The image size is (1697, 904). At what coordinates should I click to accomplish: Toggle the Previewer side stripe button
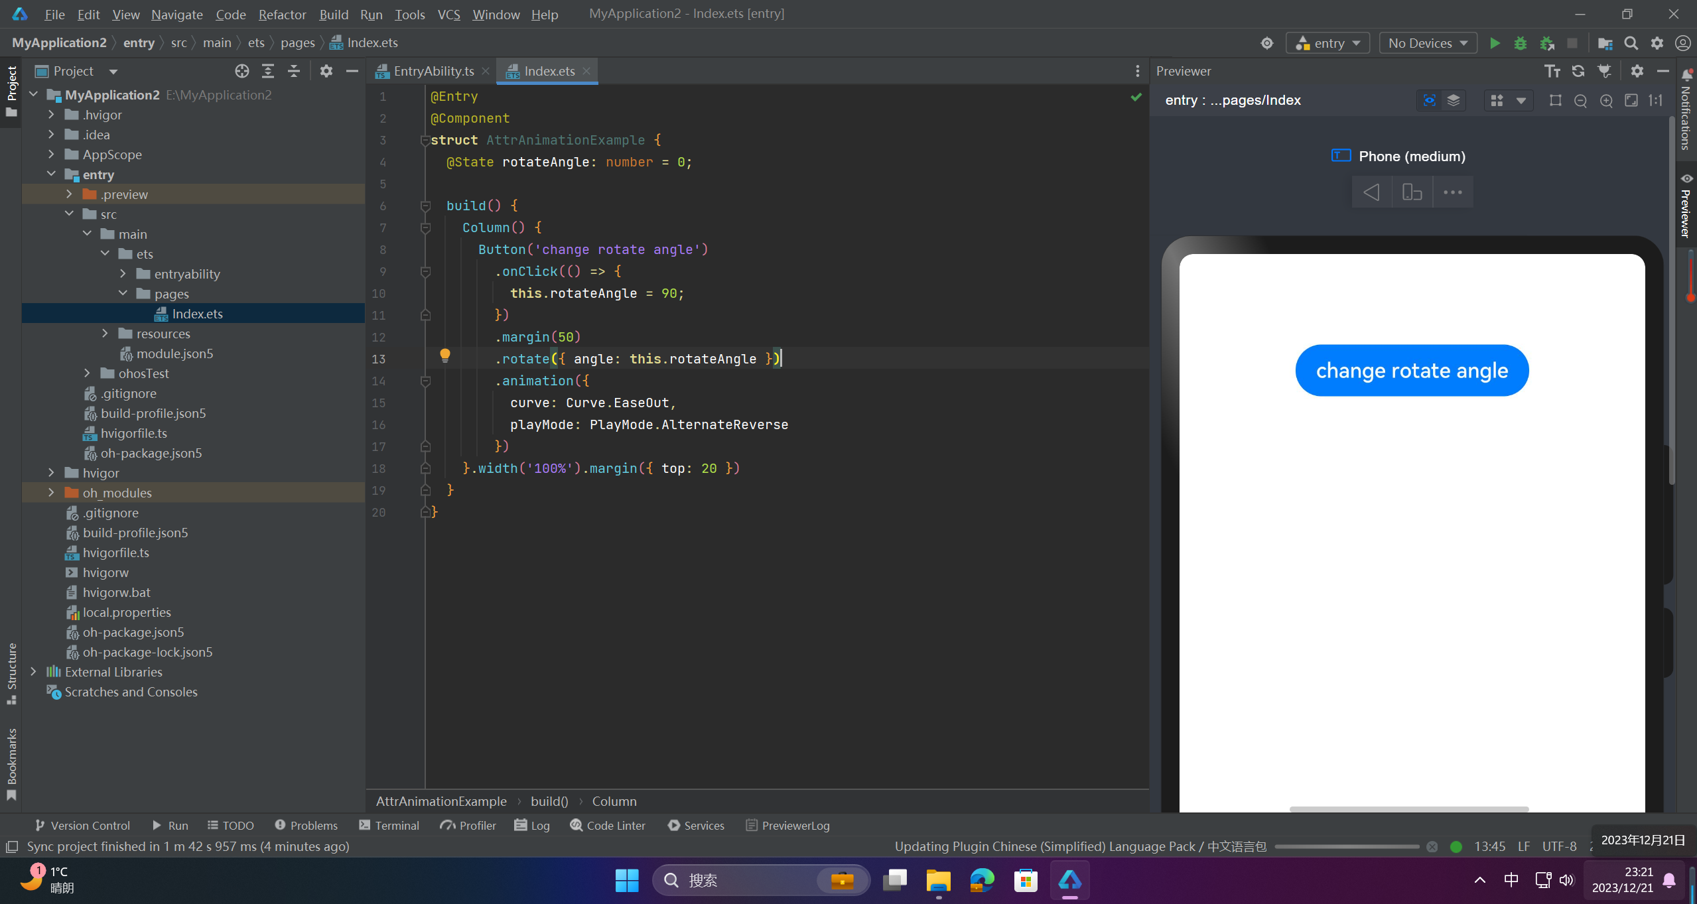[1686, 206]
